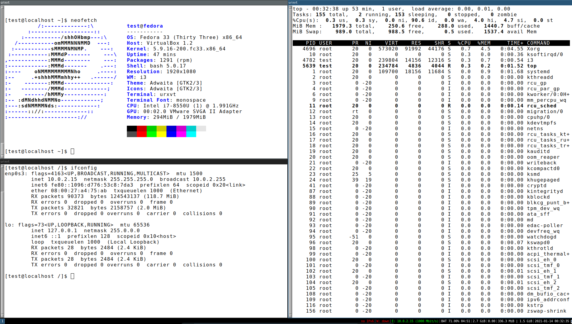Click the empty prompt cursor in ifconfig terminal

[x=73, y=276]
